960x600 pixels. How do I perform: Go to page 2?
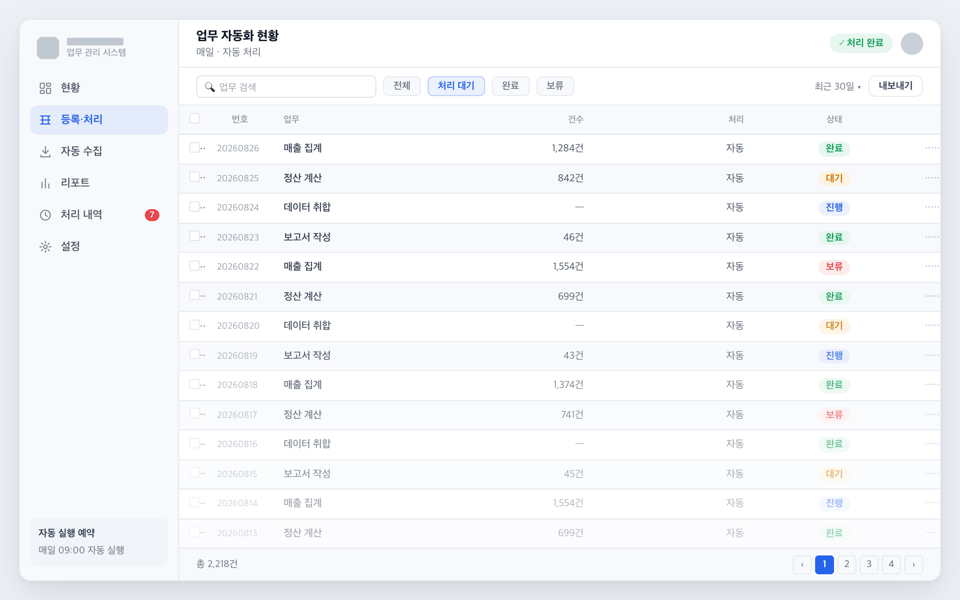click(847, 564)
